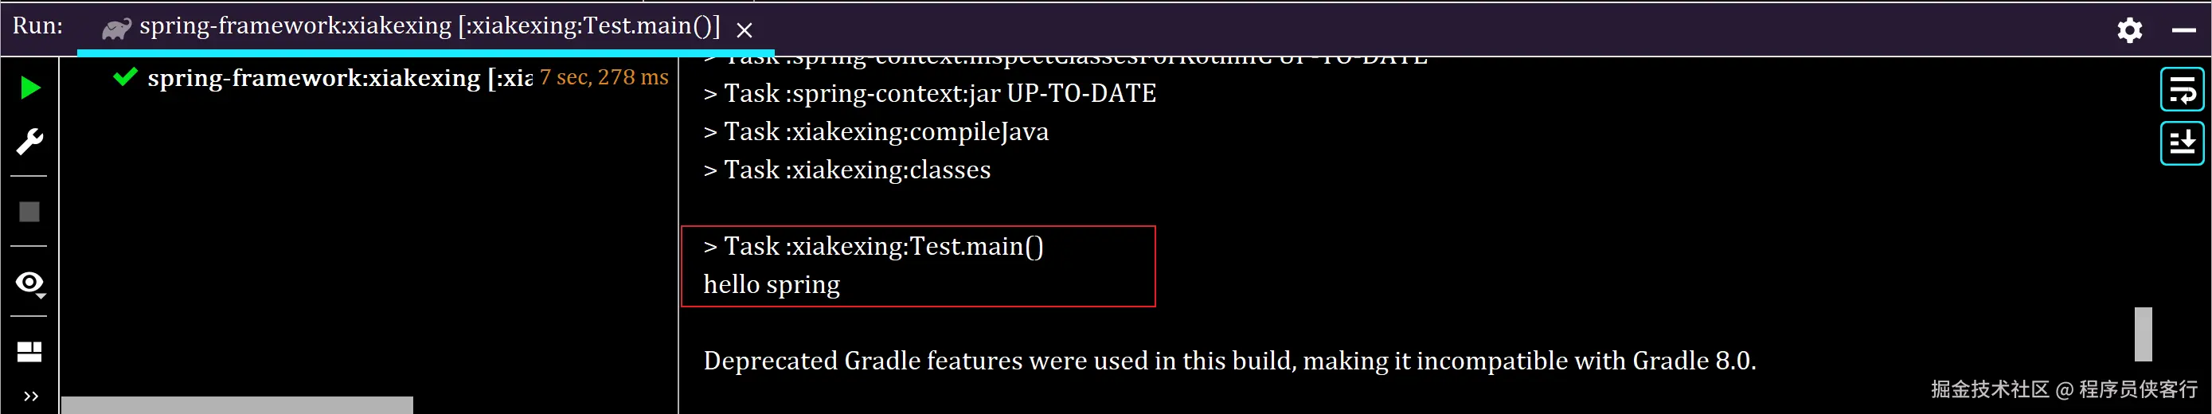Image resolution: width=2212 pixels, height=414 pixels.
Task: Expand the hidden toolbar items chevron
Action: [x=31, y=396]
